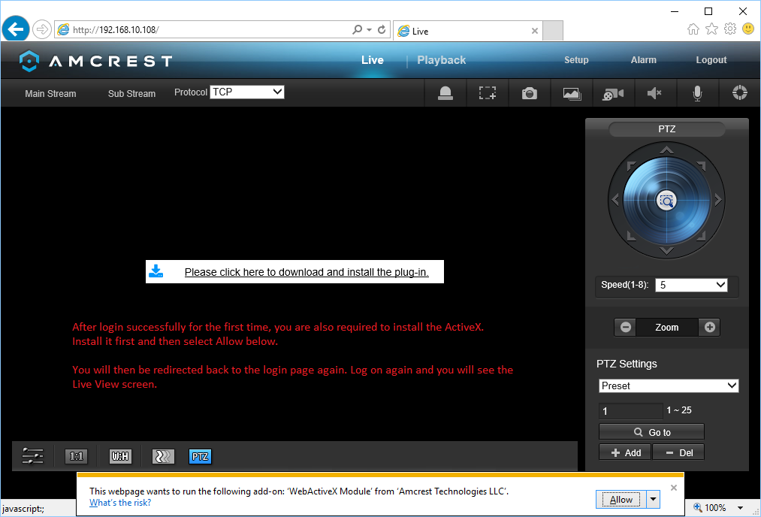The width and height of the screenshot is (761, 517).
Task: Toggle the PTZ panel button
Action: point(200,456)
